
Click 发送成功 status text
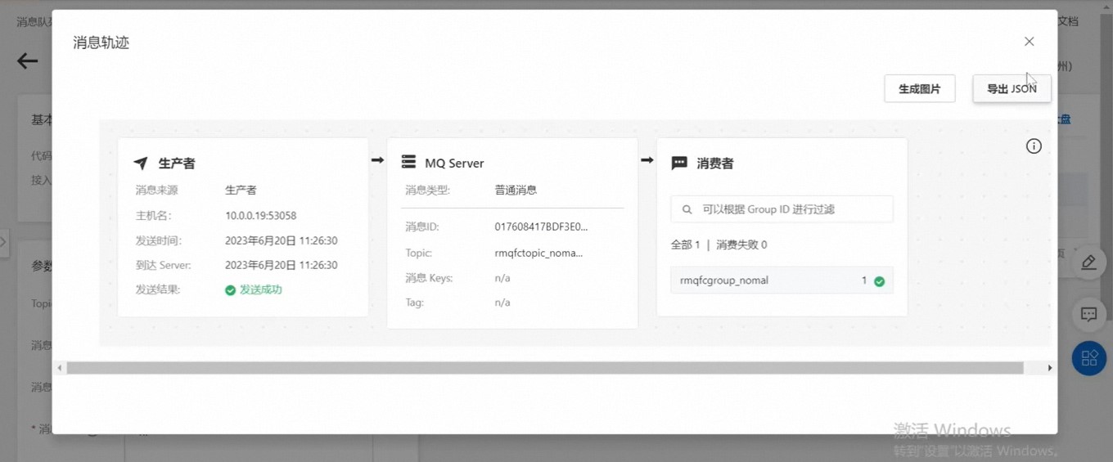point(260,289)
